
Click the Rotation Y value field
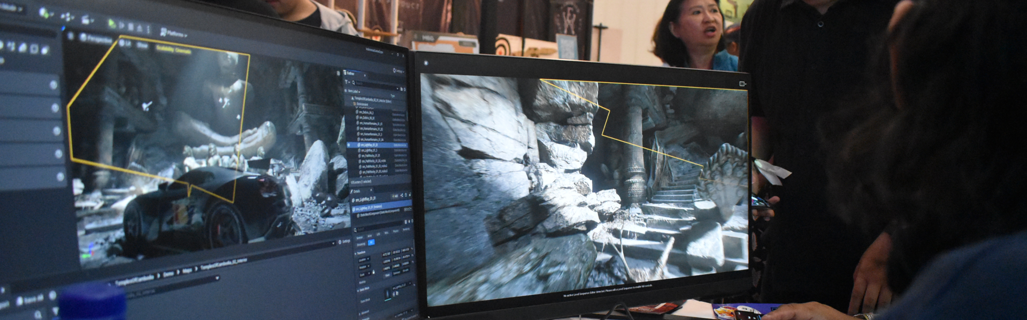point(397,259)
